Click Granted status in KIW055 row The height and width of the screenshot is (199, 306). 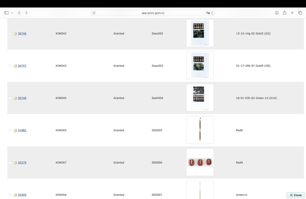(x=119, y=130)
